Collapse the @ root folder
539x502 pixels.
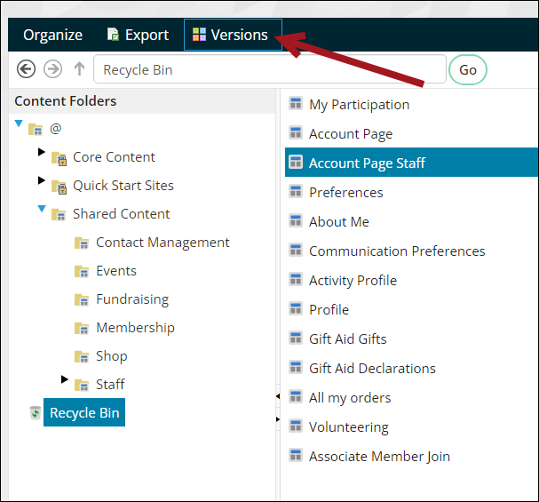[x=19, y=124]
